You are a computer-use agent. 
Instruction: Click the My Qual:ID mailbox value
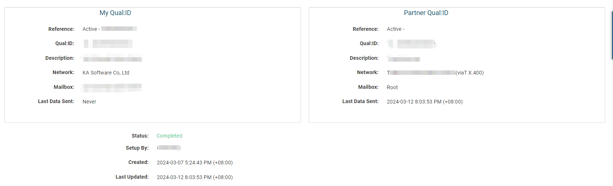(x=112, y=87)
